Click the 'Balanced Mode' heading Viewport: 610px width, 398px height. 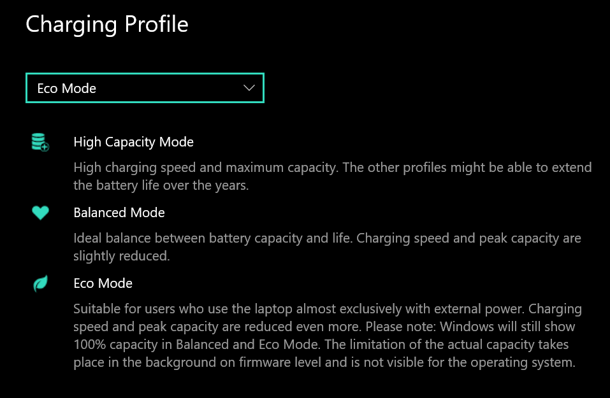pos(119,213)
